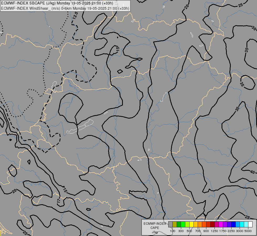Click the 300 legend value label
This screenshot has width=257, height=236.
point(181,231)
